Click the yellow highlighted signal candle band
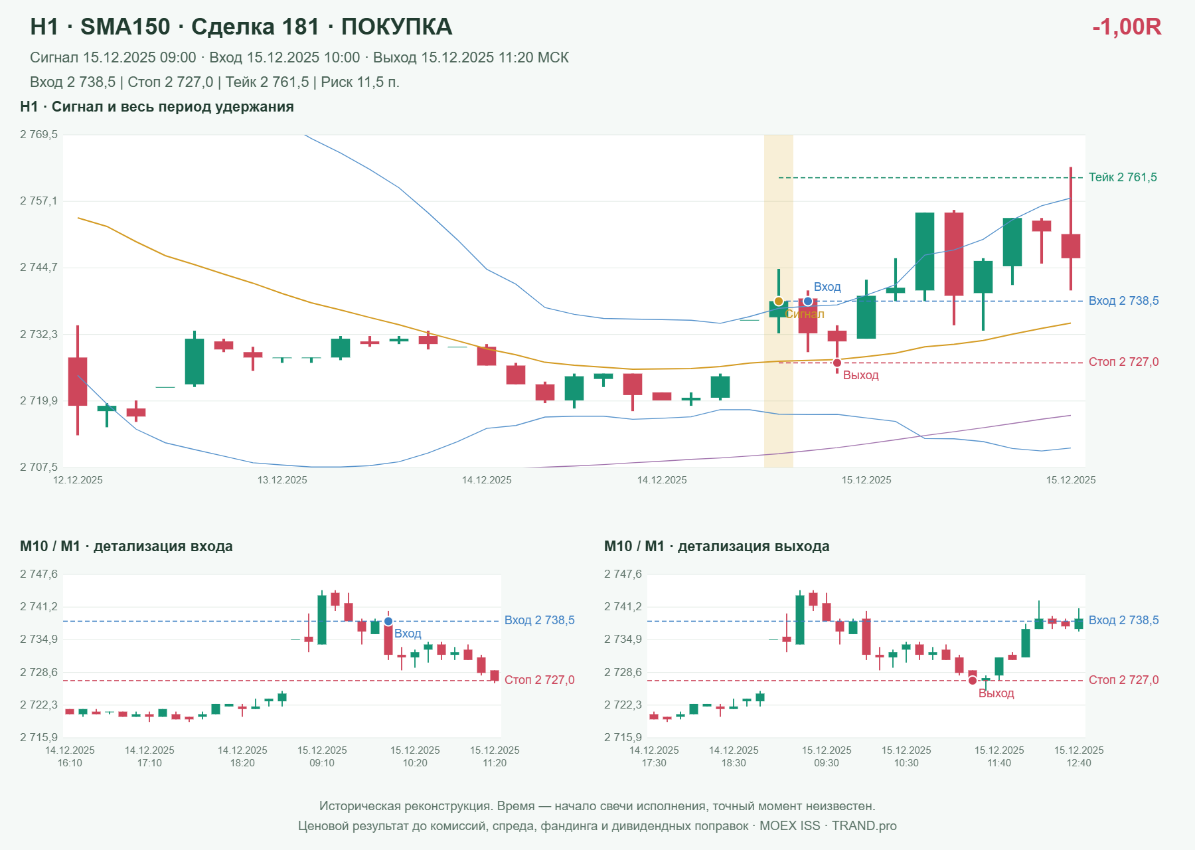1195x850 pixels. [x=779, y=301]
